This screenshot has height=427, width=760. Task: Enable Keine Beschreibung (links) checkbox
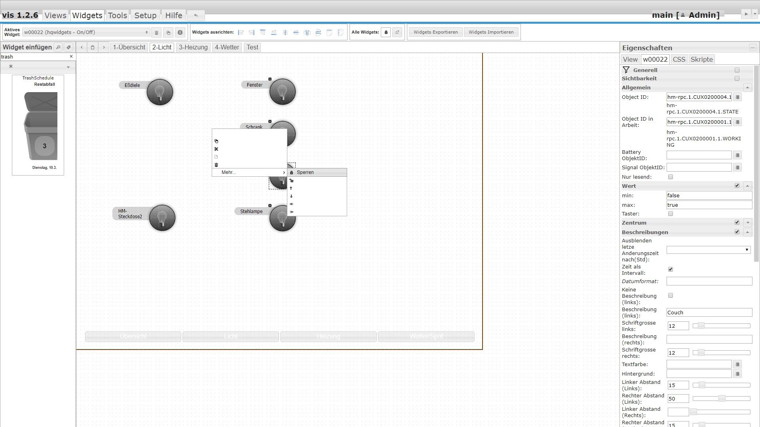671,295
